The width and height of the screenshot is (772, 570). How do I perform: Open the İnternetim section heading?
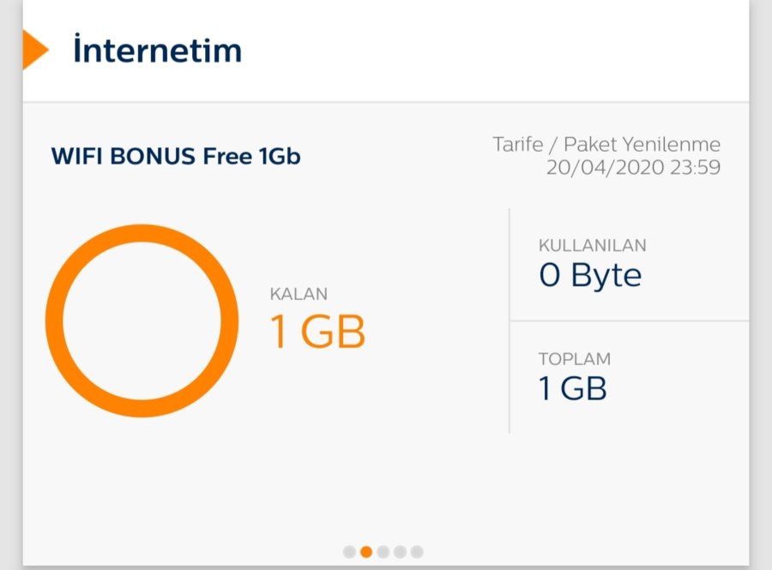point(157,51)
